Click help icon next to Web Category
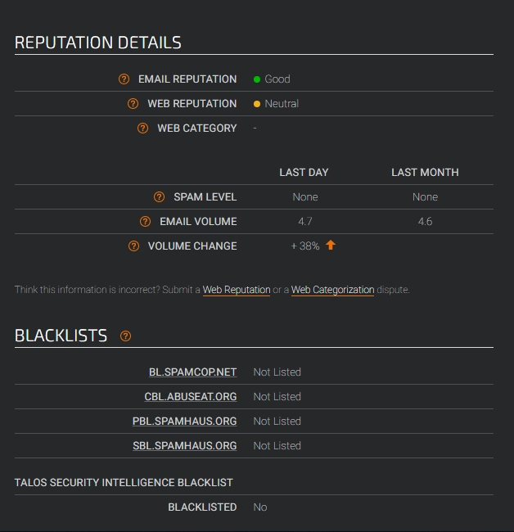514x532 pixels. (142, 128)
